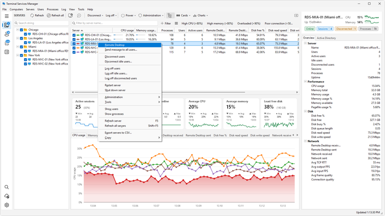
Task: Toggle the RDS-LA-01 table row checkbox
Action: pyautogui.click(x=74, y=39)
